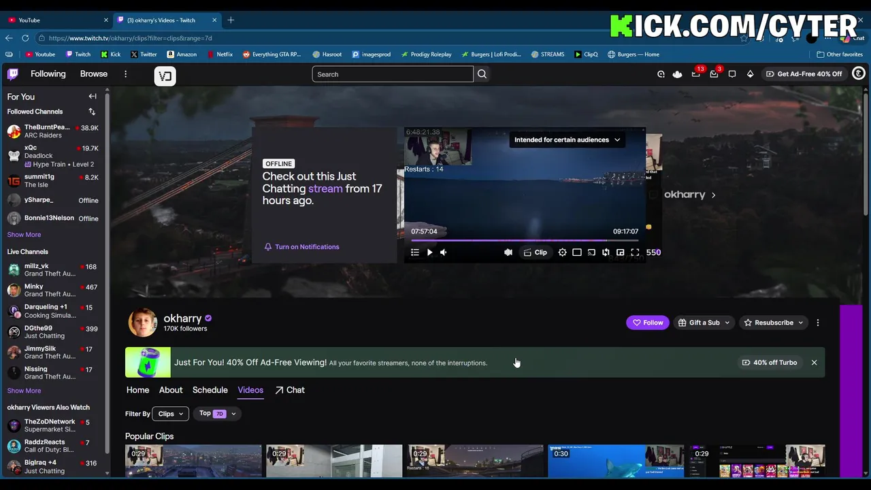Open channel more options (three dots)
Image resolution: width=871 pixels, height=490 pixels.
click(x=818, y=323)
